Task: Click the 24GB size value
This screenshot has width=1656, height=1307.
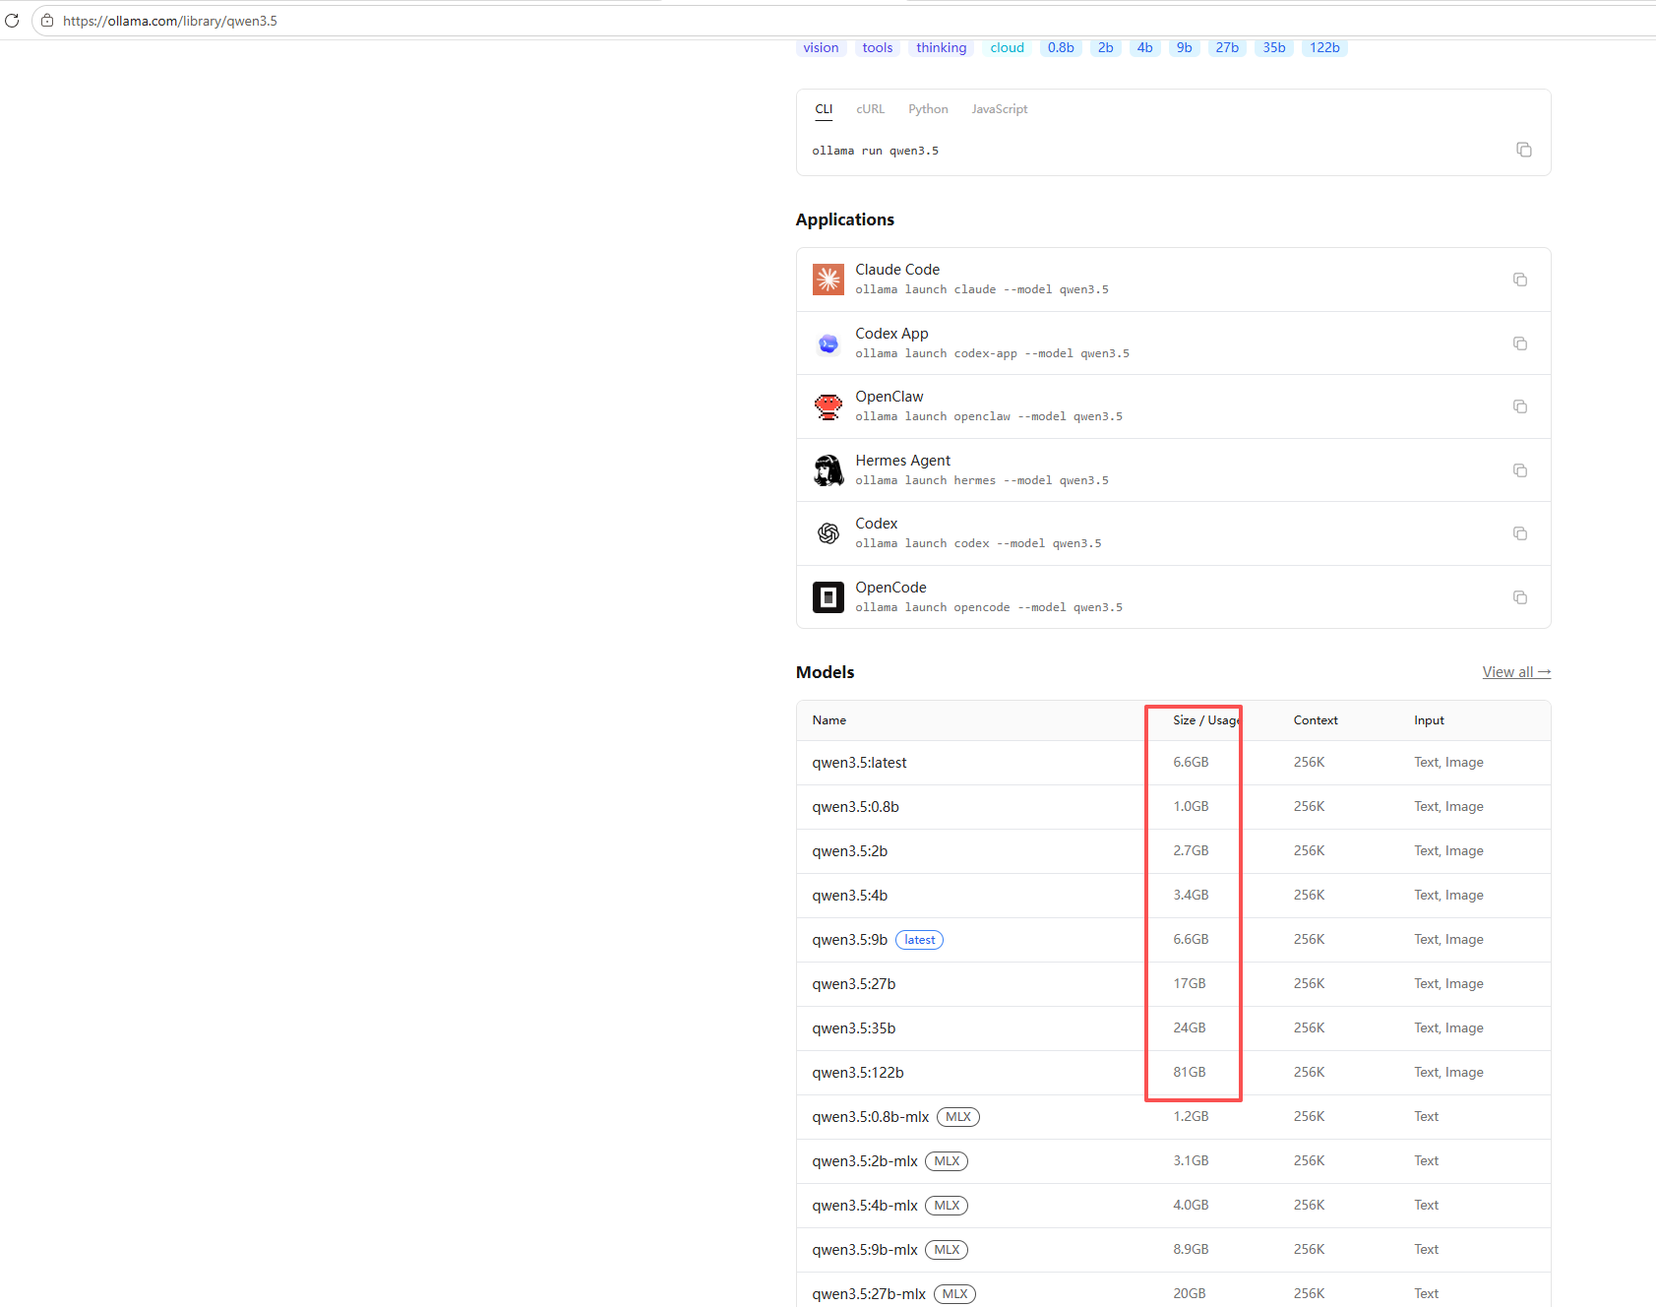Action: [1189, 1028]
